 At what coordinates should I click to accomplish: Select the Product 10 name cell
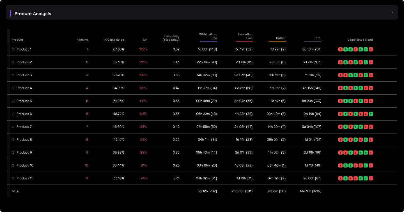pyautogui.click(x=25, y=165)
